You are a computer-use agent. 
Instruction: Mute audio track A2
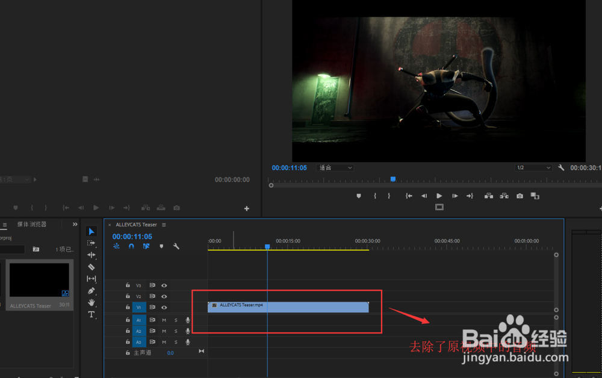click(164, 331)
